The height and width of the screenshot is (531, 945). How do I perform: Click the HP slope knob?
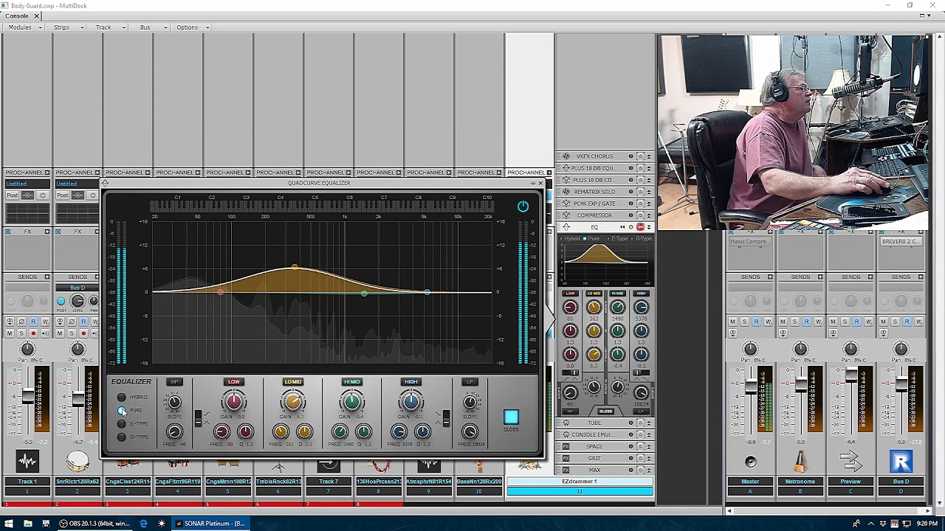(174, 402)
